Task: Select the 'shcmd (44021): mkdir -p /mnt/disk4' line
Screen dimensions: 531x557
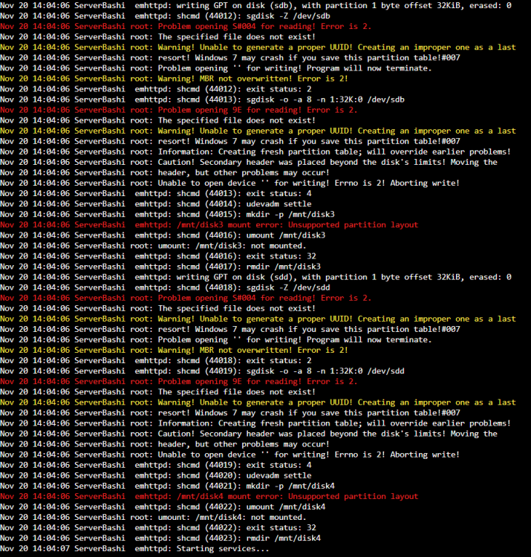Action: click(167, 486)
